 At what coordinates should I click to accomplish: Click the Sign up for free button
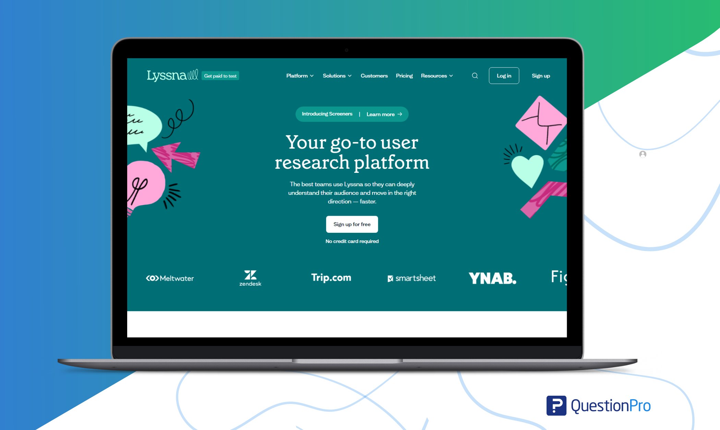[352, 224]
